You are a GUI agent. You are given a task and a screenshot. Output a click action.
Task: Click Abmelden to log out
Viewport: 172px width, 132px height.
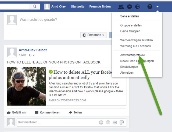(127, 73)
